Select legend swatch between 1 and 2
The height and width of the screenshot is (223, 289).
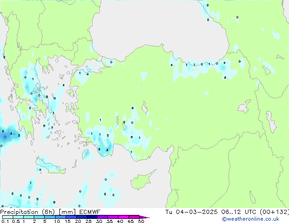click(x=29, y=217)
